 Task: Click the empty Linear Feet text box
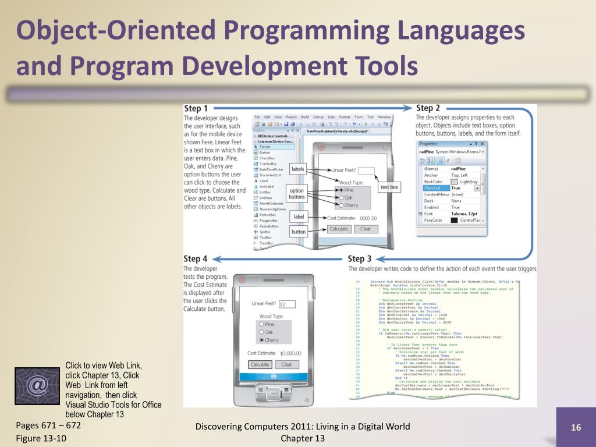tap(367, 171)
